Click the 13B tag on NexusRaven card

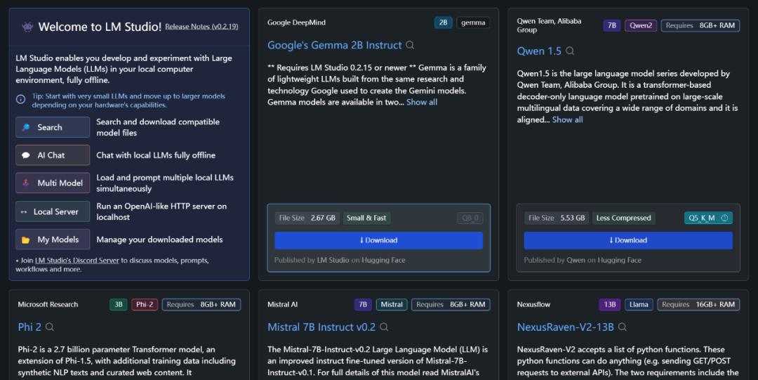coord(610,304)
